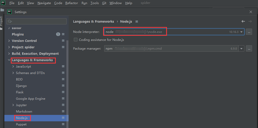Open the Package manager dropdown arrow
The height and width of the screenshot is (128, 258).
pyautogui.click(x=241, y=49)
